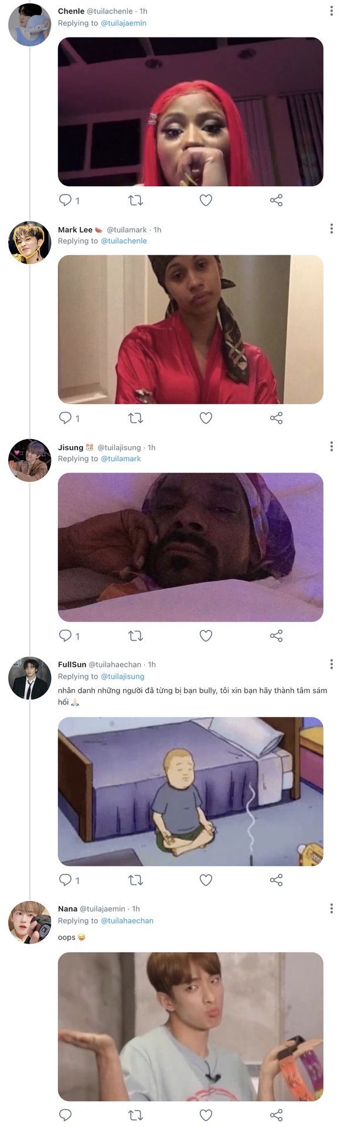The height and width of the screenshot is (1127, 354).
Task: Open the @tuilajaemin mention link
Action: pyautogui.click(x=124, y=23)
